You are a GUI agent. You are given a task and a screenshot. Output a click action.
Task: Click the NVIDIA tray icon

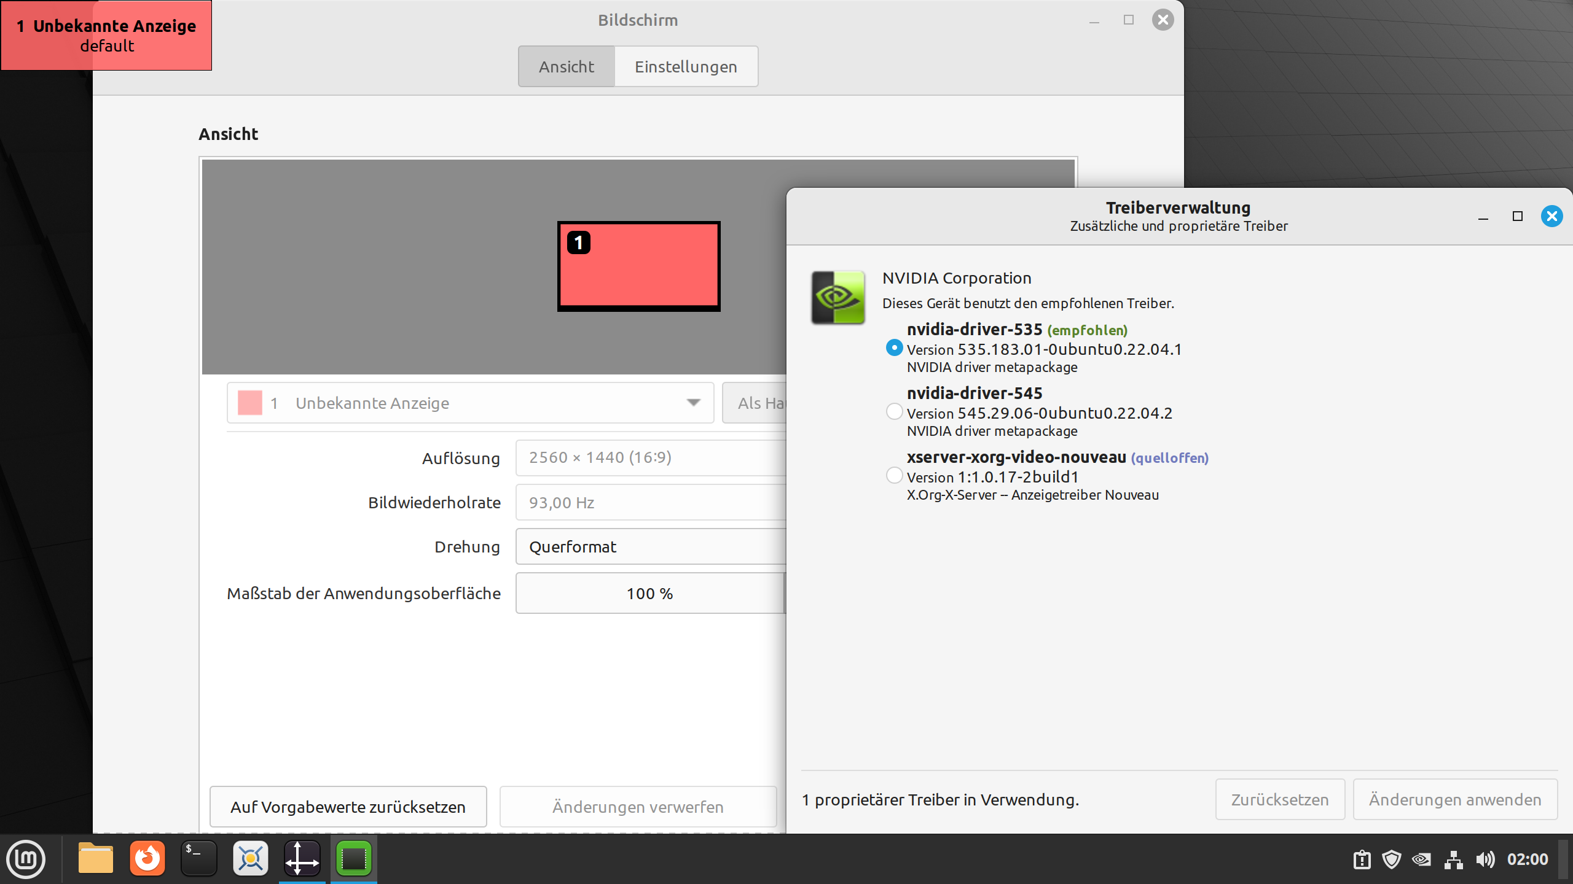1421,859
